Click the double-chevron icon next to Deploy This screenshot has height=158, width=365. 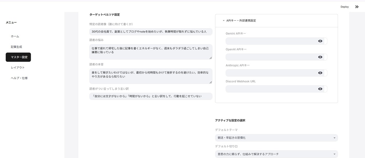357,7
